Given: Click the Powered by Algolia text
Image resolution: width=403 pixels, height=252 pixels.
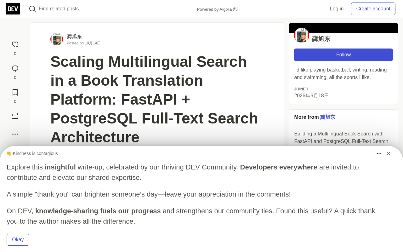Looking at the screenshot, I should (214, 9).
